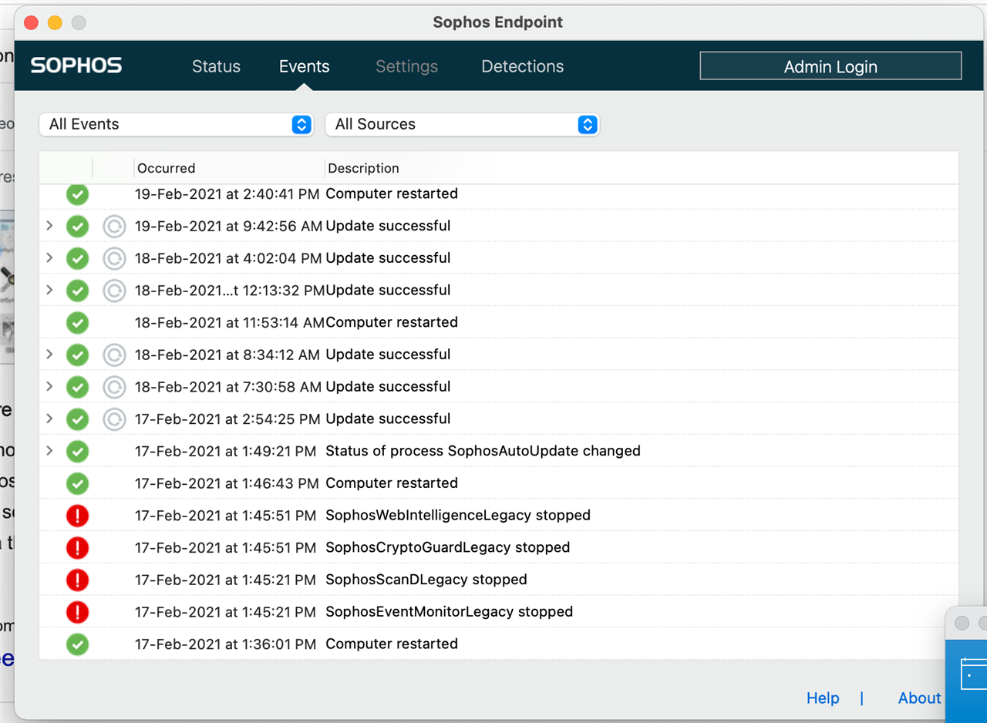The width and height of the screenshot is (987, 723).
Task: Click green check icon for 8:34:12 AM update
Action: click(x=77, y=355)
